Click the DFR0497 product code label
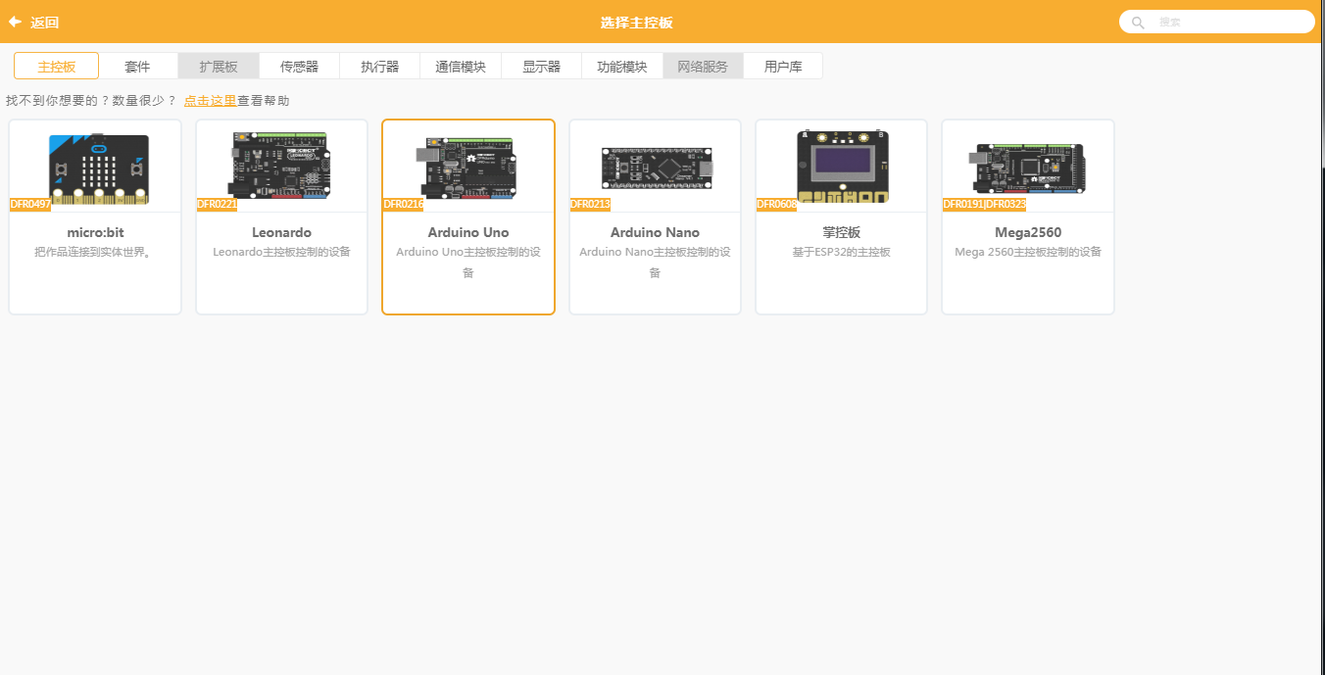The image size is (1325, 675). (30, 205)
